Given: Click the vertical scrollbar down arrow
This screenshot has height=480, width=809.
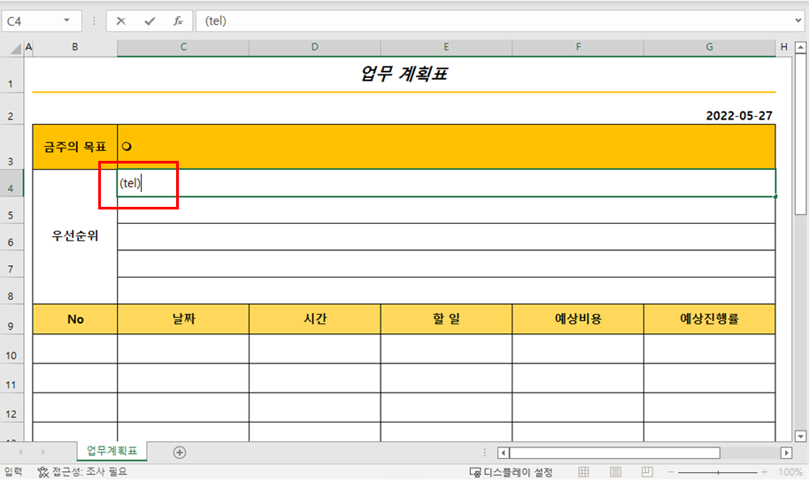Looking at the screenshot, I should coord(800,436).
